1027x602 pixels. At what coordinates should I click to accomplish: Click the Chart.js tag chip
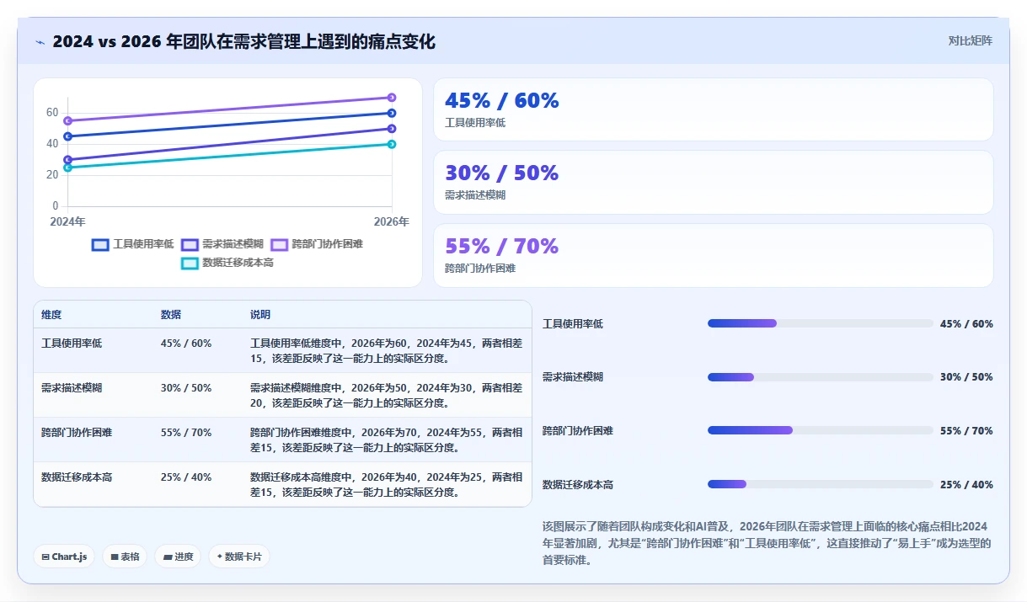coord(64,557)
